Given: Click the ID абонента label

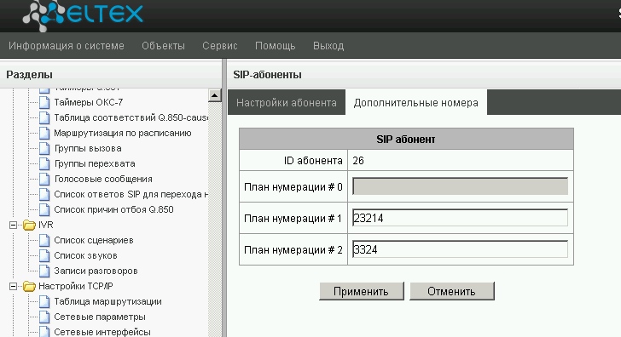Looking at the screenshot, I should tap(313, 160).
